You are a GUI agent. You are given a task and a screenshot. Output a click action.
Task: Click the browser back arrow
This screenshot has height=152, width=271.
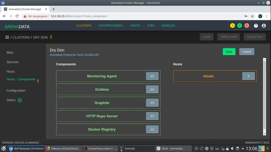pos(4,16)
